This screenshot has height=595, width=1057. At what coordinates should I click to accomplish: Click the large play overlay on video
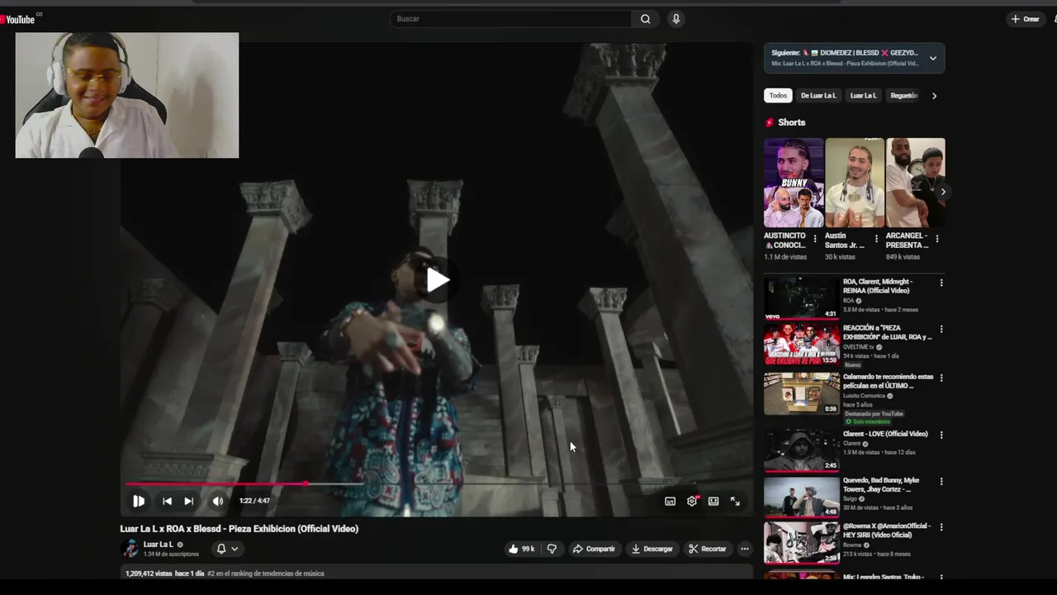[437, 280]
